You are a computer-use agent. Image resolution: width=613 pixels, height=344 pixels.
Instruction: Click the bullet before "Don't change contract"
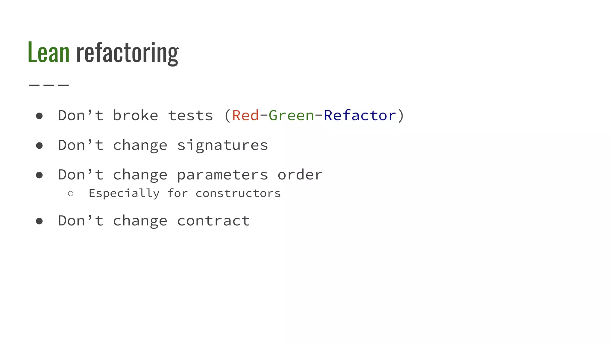pos(39,221)
